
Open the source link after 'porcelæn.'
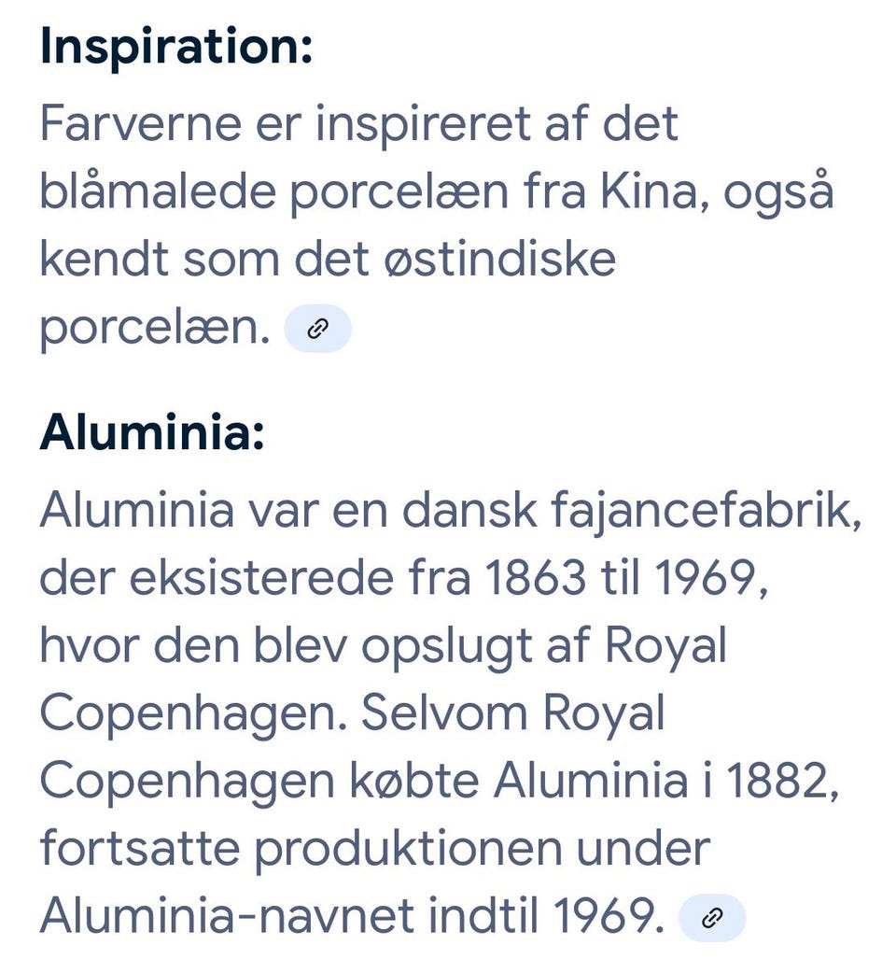point(318,329)
